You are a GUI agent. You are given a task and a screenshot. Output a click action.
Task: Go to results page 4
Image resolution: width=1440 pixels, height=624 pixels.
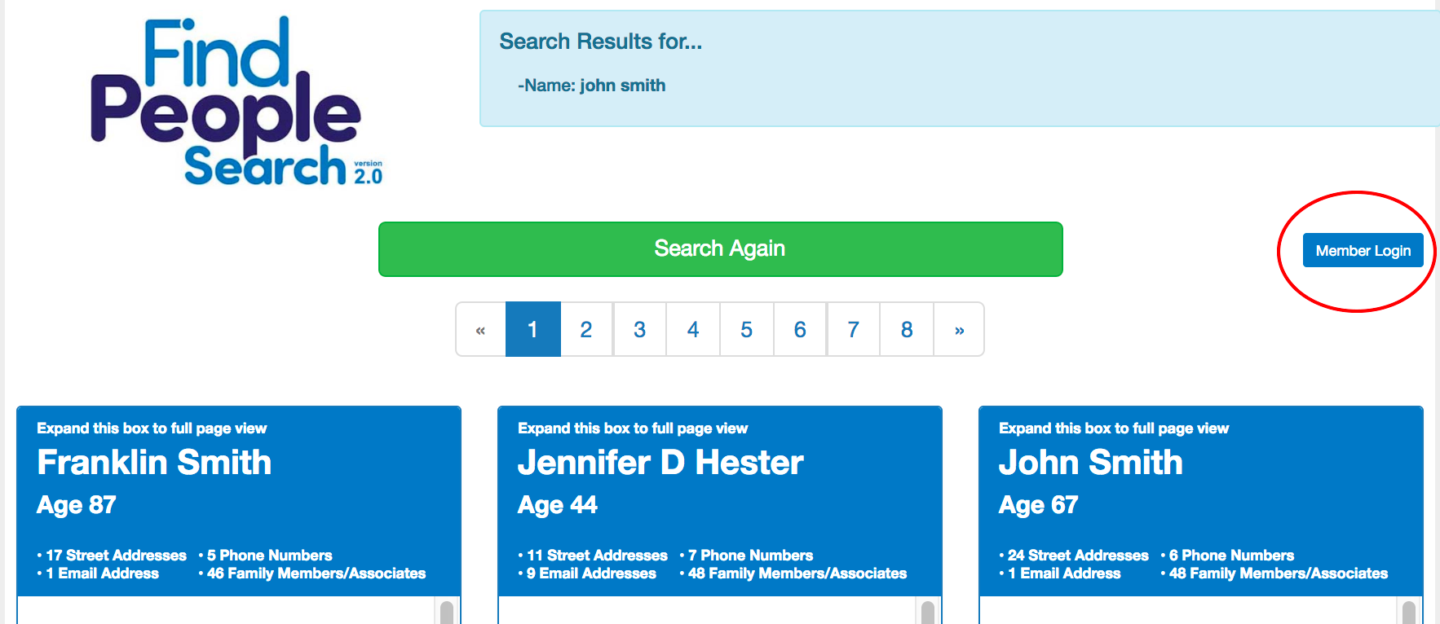693,329
